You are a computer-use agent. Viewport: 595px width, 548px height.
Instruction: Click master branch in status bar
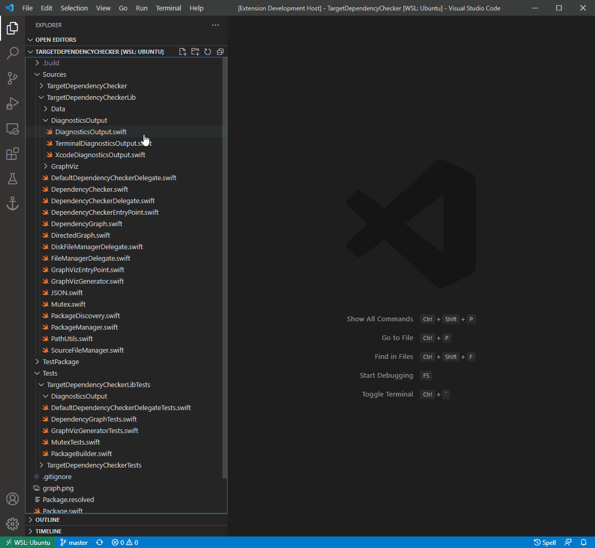coord(74,542)
